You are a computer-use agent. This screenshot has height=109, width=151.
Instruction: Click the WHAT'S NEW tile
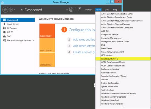[47, 45]
